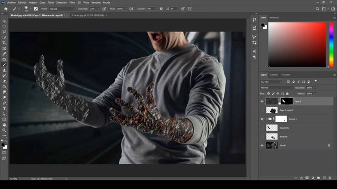337x189 pixels.
Task: Click the hue spectrum slider
Action: point(332,45)
